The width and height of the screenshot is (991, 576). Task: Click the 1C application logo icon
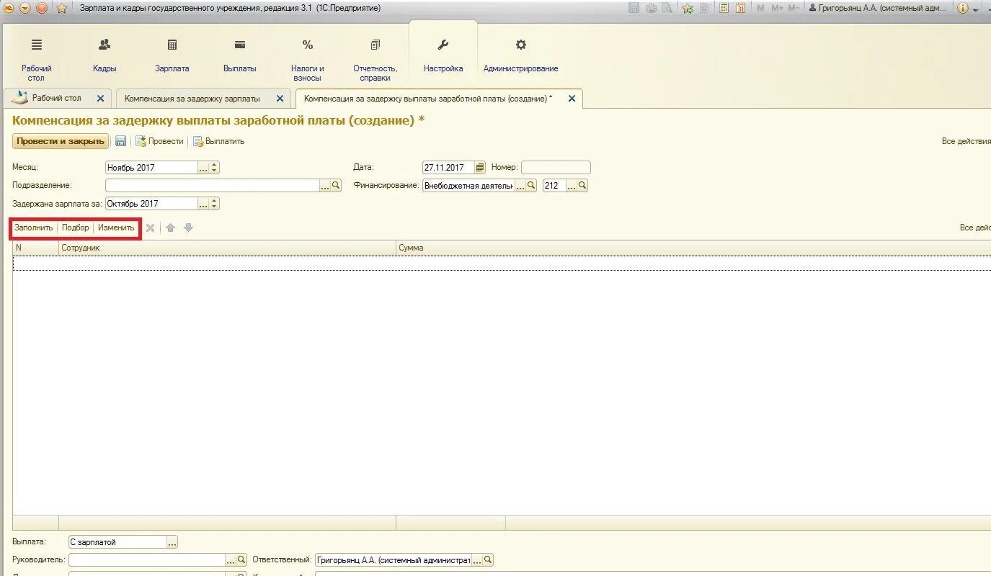pyautogui.click(x=9, y=8)
